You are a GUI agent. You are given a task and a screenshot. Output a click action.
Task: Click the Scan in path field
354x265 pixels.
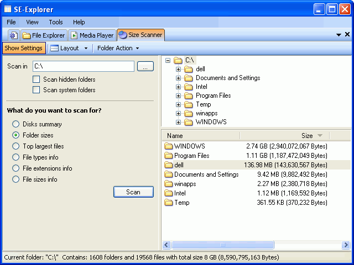84,66
